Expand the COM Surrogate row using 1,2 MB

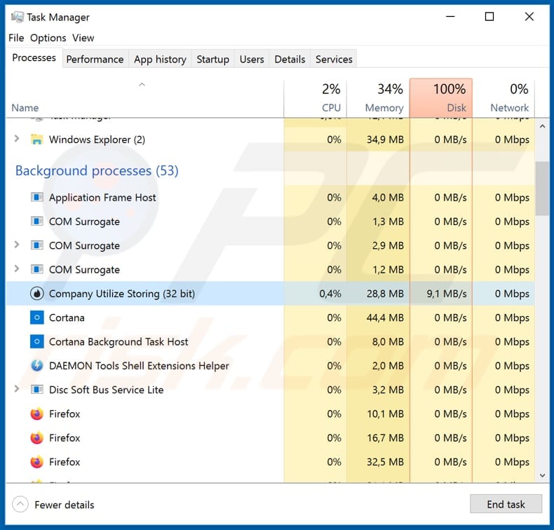point(17,269)
